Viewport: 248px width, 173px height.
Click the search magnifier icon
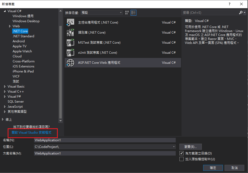241,12
